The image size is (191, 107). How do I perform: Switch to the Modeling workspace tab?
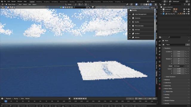point(39,2)
